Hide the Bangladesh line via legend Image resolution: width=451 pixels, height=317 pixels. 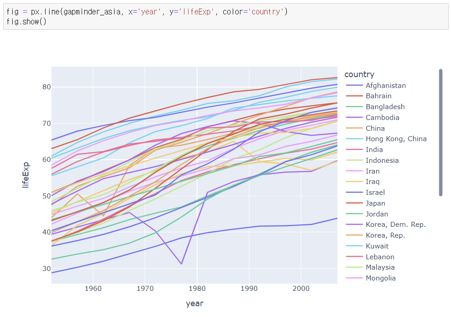click(375, 107)
